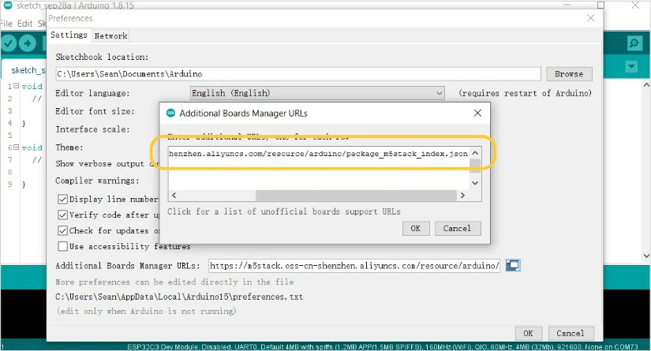Click the up scroll arrow in URL text area
The height and width of the screenshot is (351, 651).
coord(475,153)
